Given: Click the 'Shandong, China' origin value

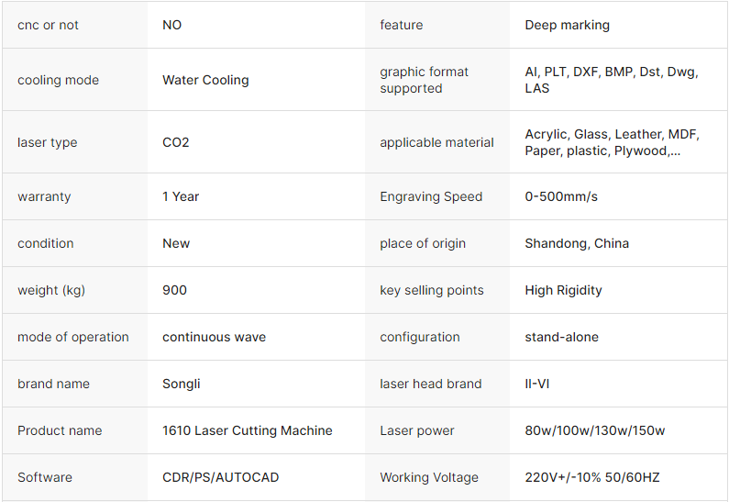Looking at the screenshot, I should pos(577,244).
